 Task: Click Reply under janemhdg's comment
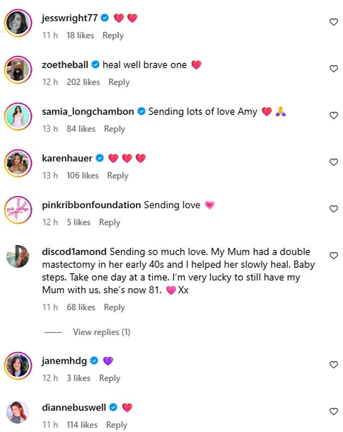click(109, 378)
